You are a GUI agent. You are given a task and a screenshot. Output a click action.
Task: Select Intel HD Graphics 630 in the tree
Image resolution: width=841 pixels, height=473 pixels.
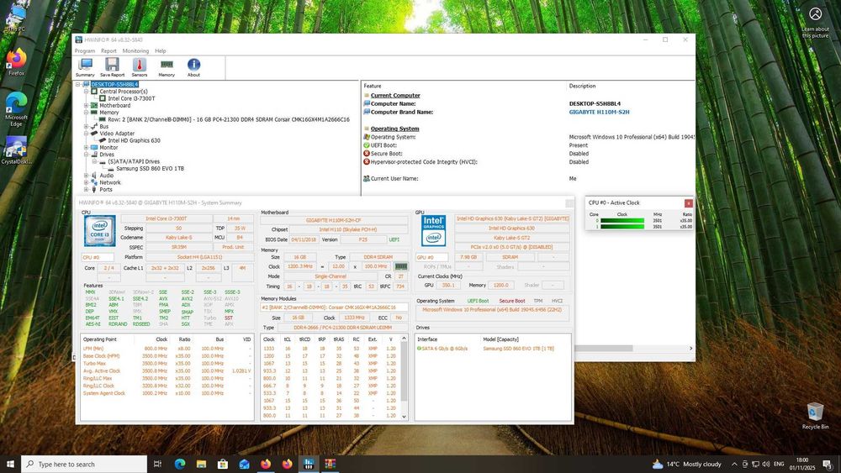[x=134, y=140]
